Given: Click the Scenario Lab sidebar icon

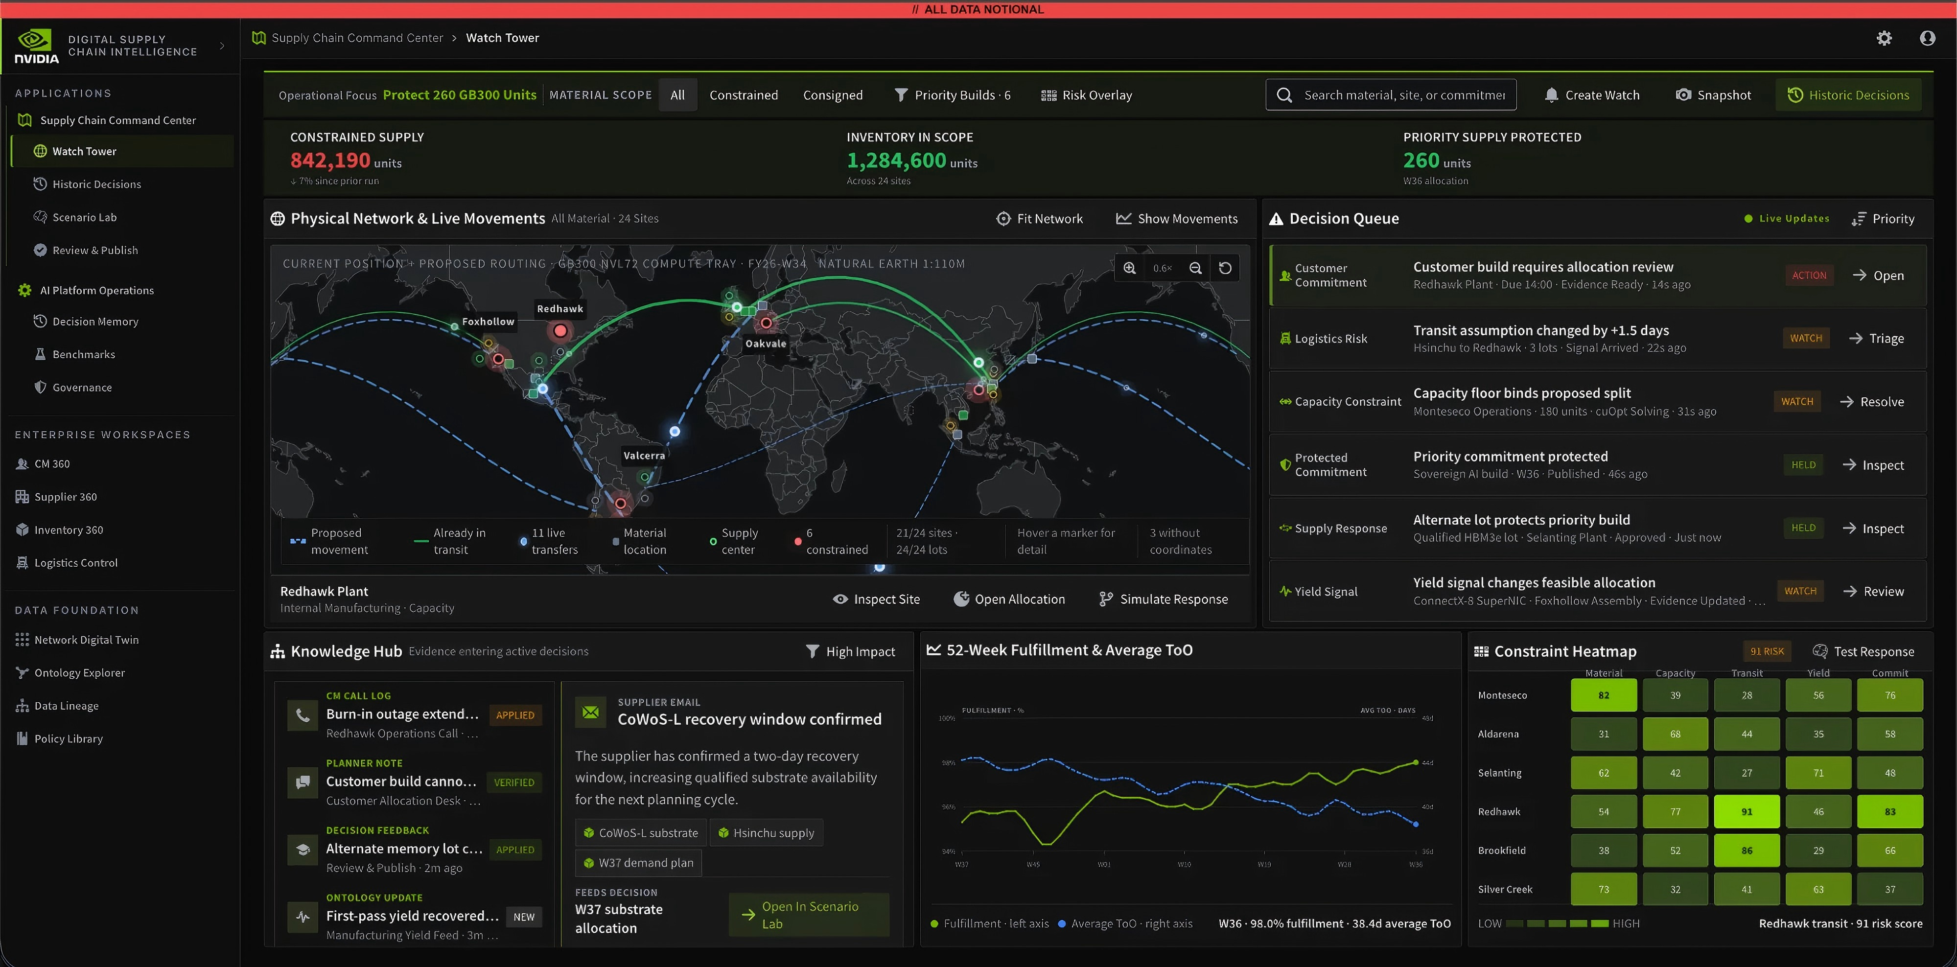Looking at the screenshot, I should 40,217.
